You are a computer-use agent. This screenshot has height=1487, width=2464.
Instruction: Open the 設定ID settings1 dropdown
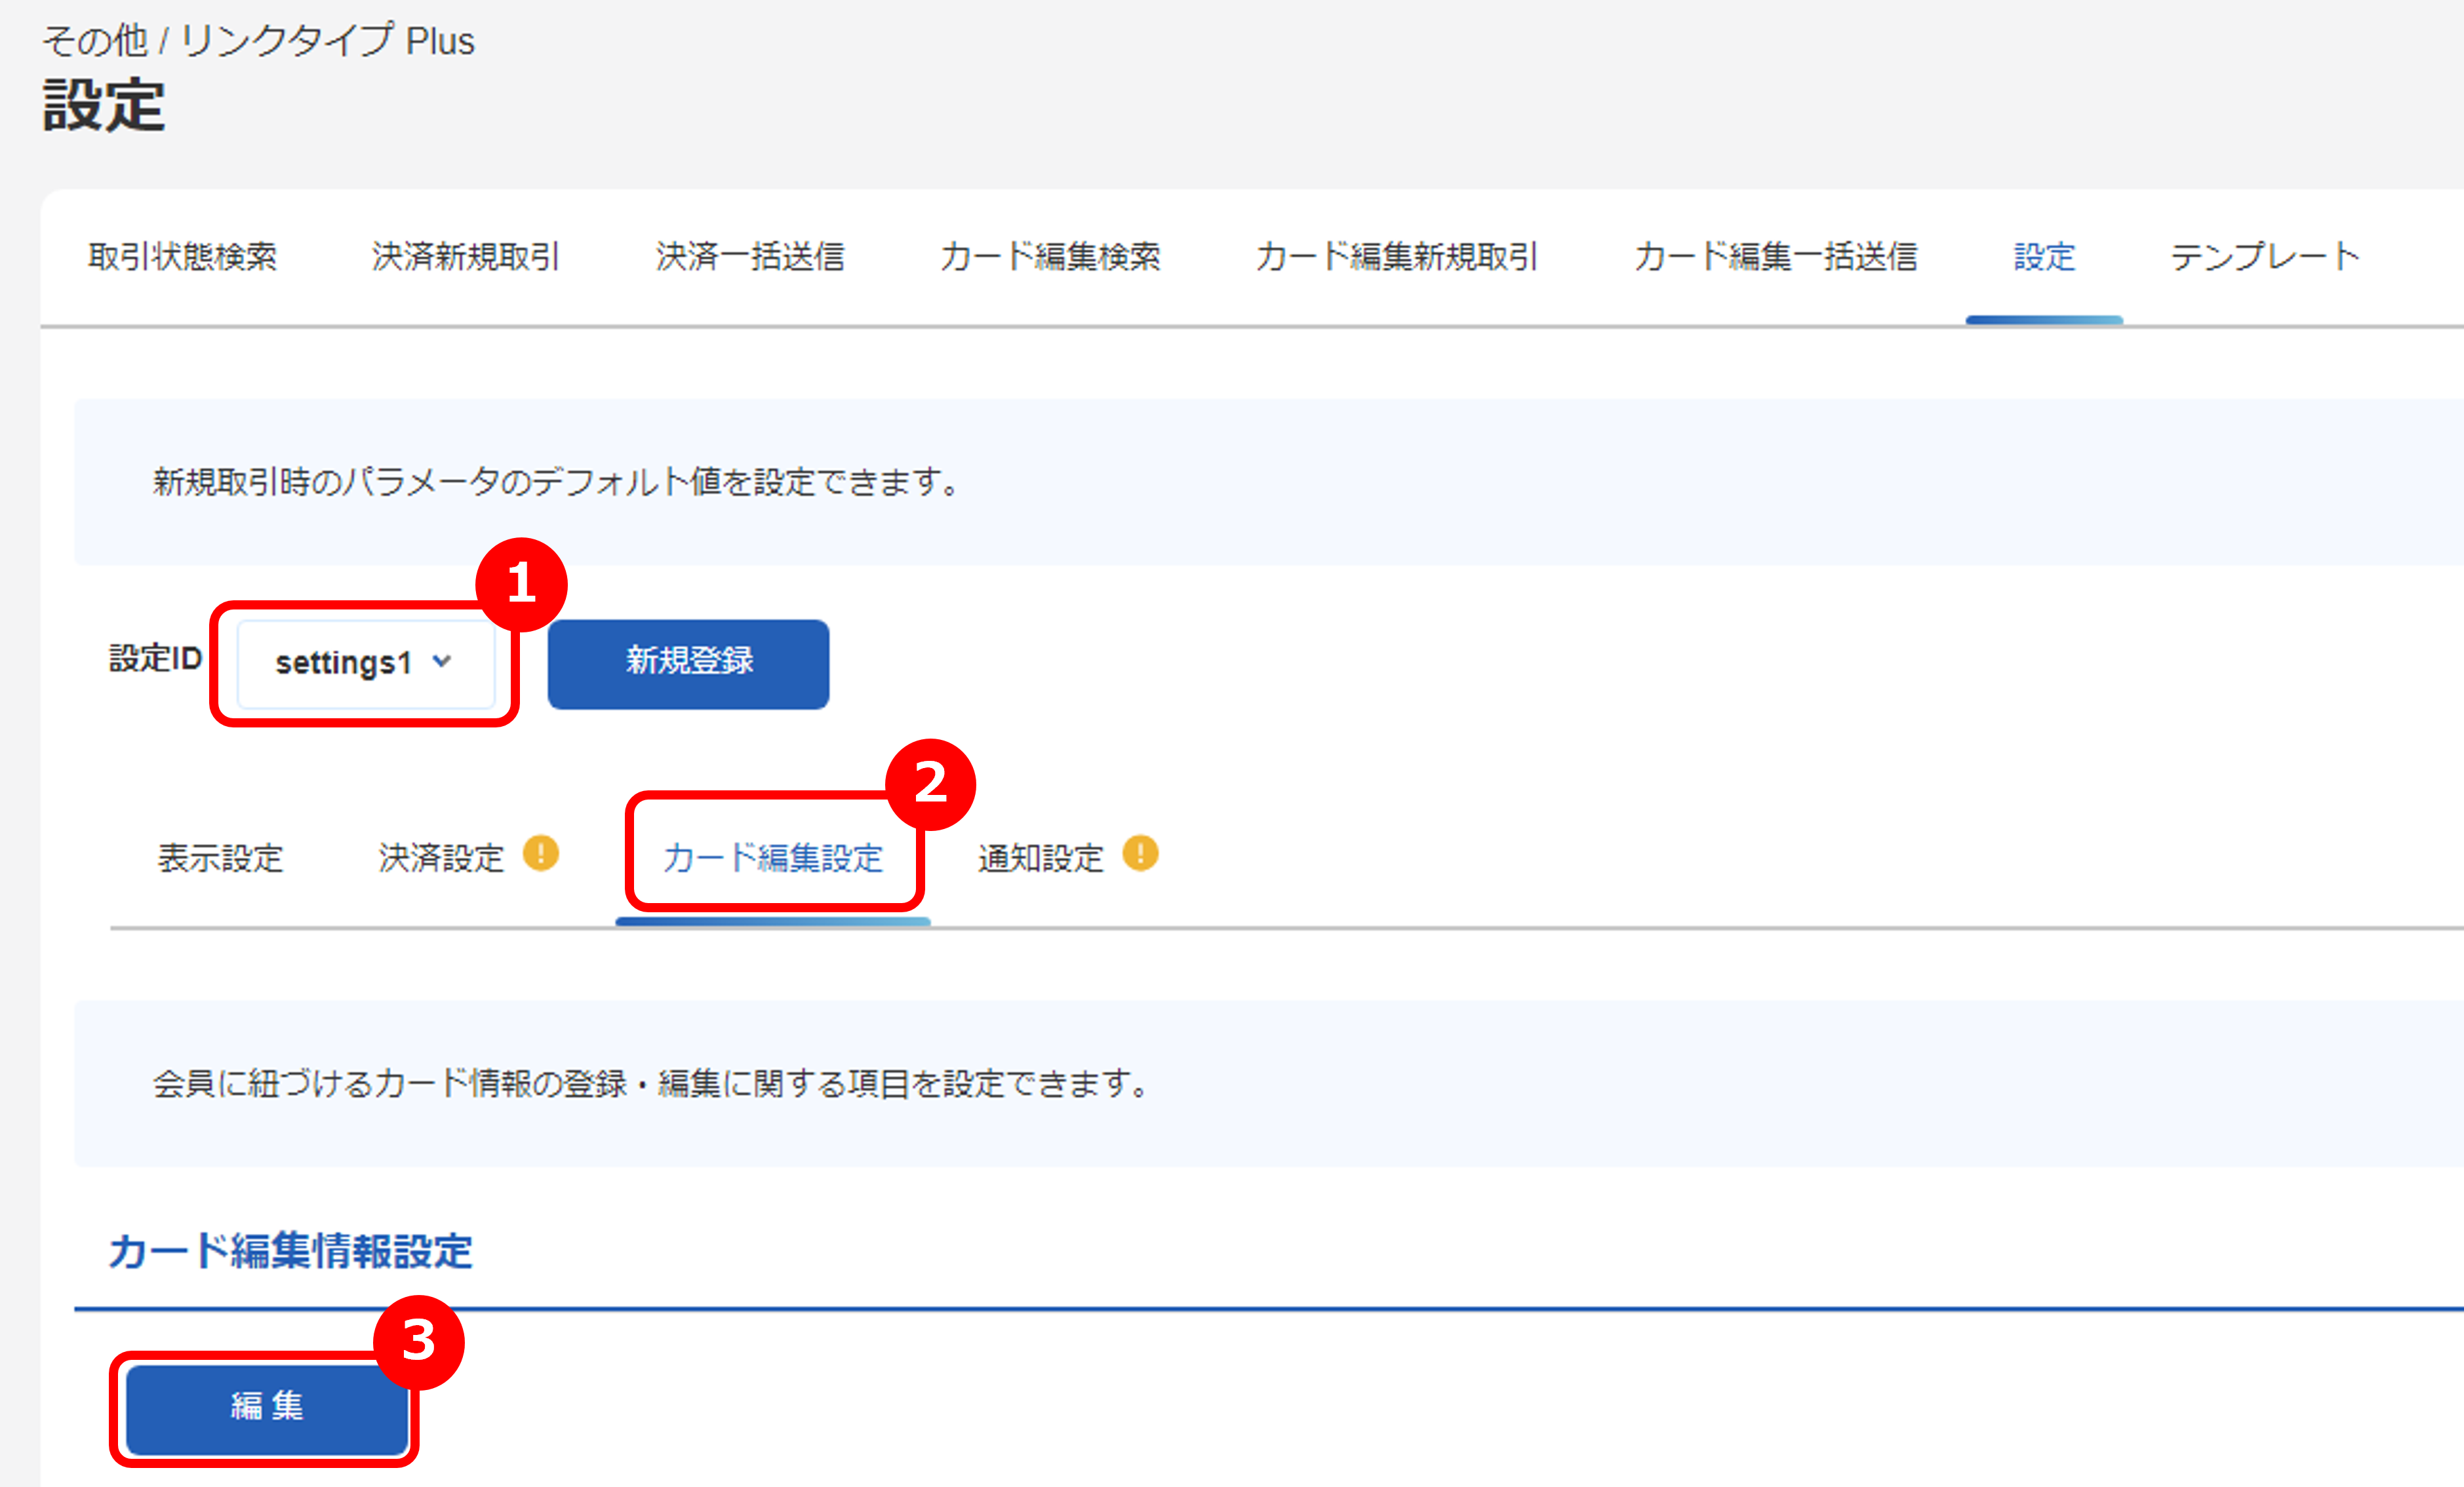click(x=364, y=664)
